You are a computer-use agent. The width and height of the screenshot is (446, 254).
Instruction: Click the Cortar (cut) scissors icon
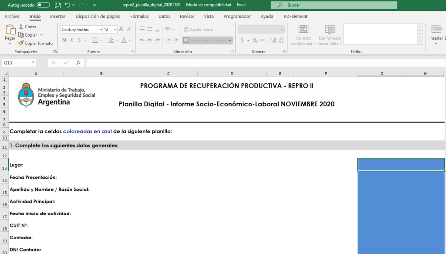pos(21,27)
